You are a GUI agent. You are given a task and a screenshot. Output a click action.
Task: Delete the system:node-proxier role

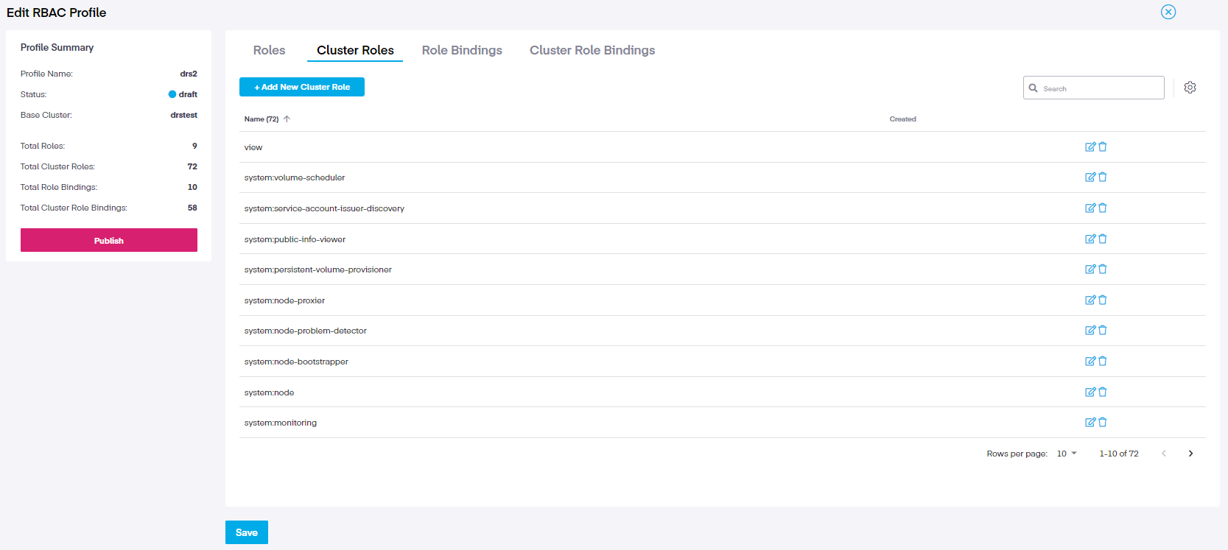pos(1103,300)
